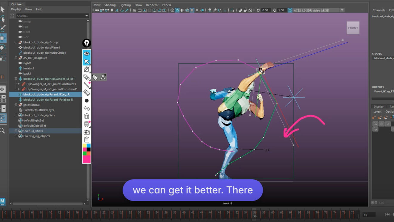394x222 pixels.
Task: Click the camera screenshot icon
Action: tap(87, 132)
